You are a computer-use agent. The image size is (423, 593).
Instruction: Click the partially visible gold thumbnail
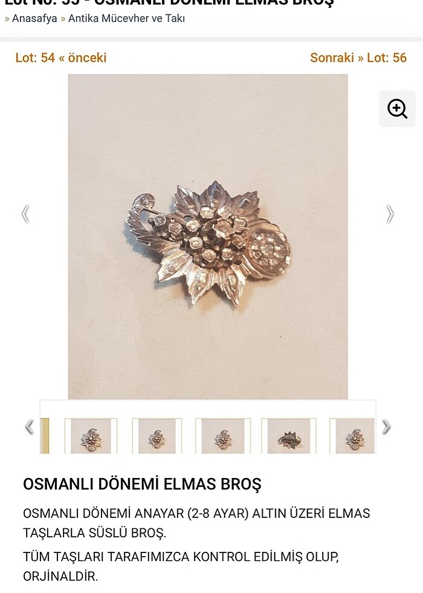[x=45, y=436]
